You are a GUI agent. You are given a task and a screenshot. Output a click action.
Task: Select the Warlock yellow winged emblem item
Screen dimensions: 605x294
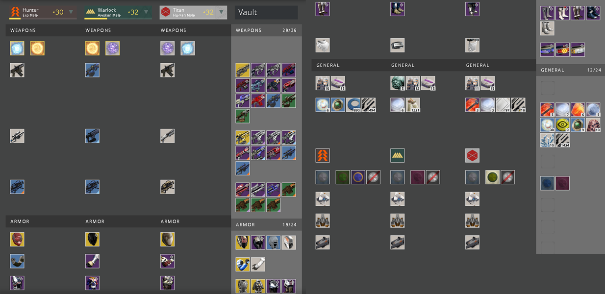click(398, 155)
